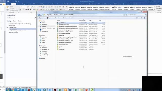Open the File tab in Word
Image resolution: width=162 pixels, height=91 pixels.
pos(8,4)
